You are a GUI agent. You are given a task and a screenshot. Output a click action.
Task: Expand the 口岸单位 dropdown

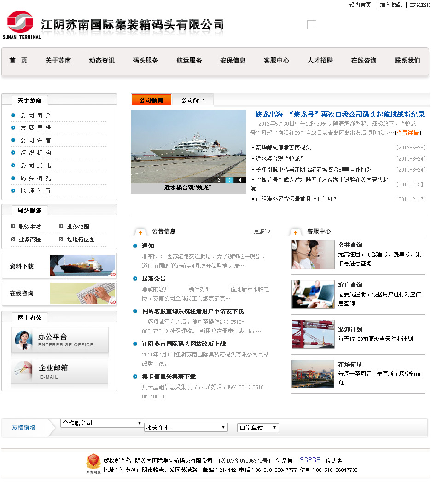pyautogui.click(x=258, y=428)
